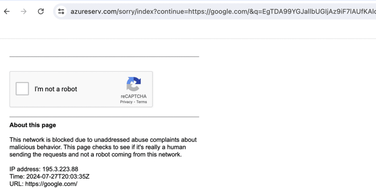This screenshot has height=189, width=376.
Task: Tick the "I'm not a robot" checkbox
Action: 22,89
